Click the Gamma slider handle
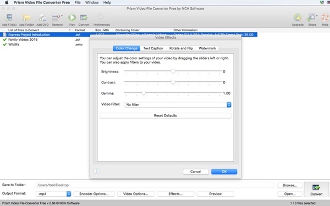The image size is (330, 206). [144, 93]
